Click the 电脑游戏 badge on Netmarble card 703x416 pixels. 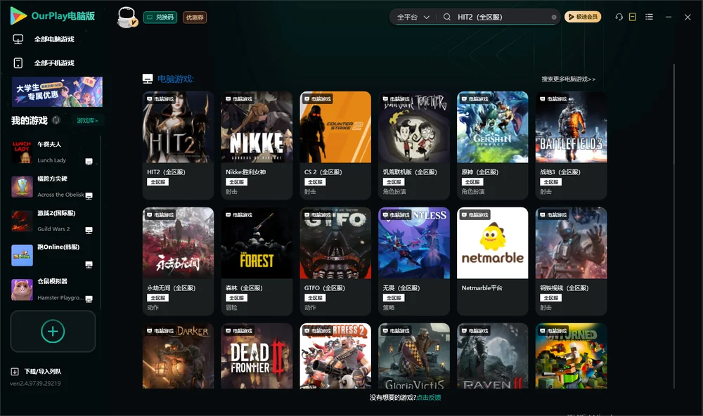(x=475, y=215)
